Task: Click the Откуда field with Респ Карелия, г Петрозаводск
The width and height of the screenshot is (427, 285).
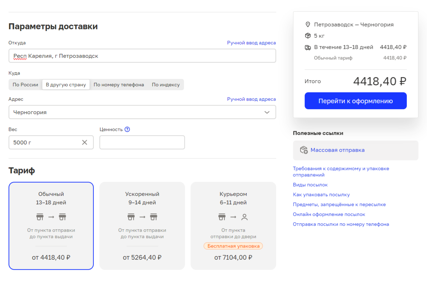Action: pos(142,56)
